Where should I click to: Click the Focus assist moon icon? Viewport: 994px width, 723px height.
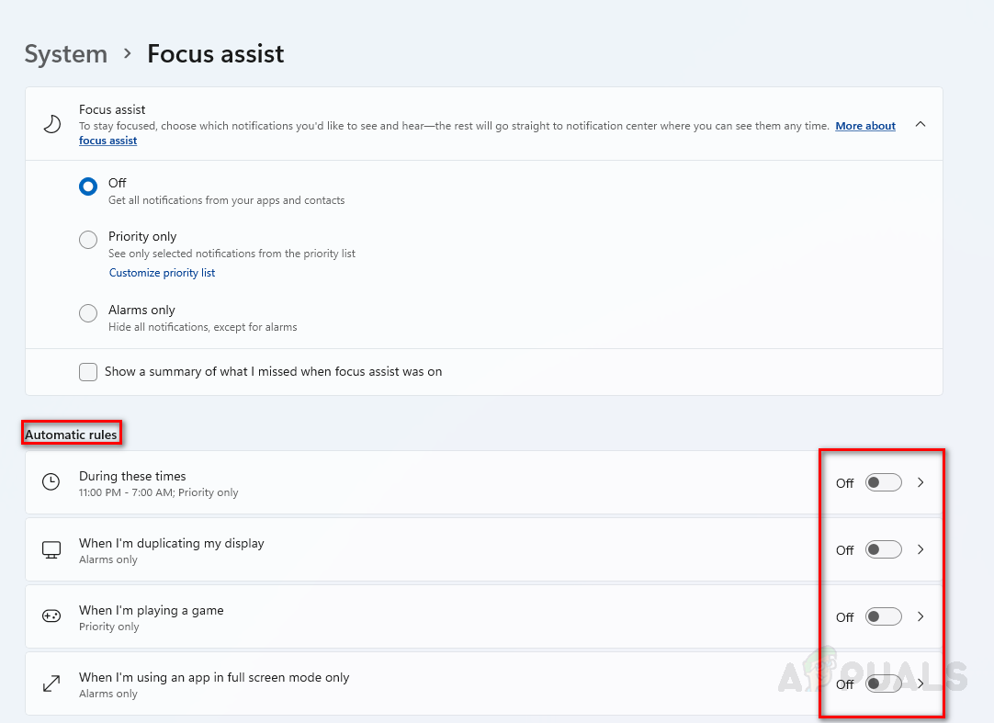click(52, 124)
